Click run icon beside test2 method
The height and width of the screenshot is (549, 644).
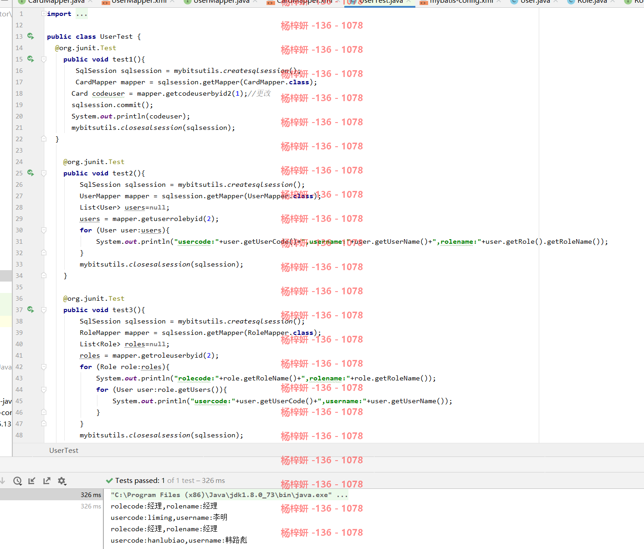(31, 173)
